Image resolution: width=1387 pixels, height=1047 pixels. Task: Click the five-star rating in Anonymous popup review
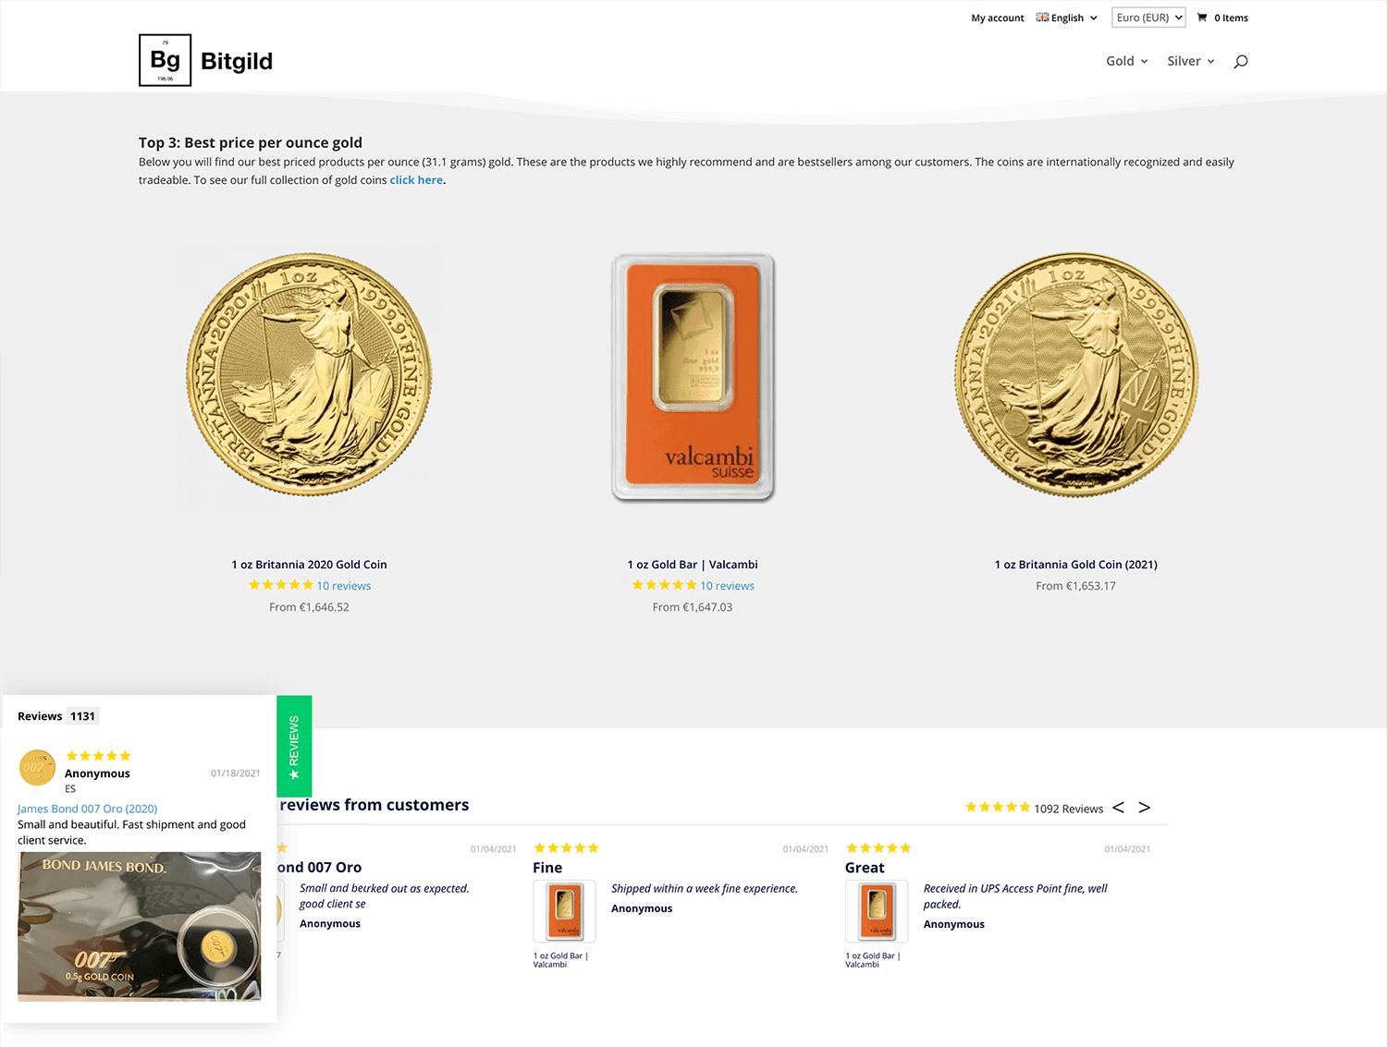[x=98, y=756]
